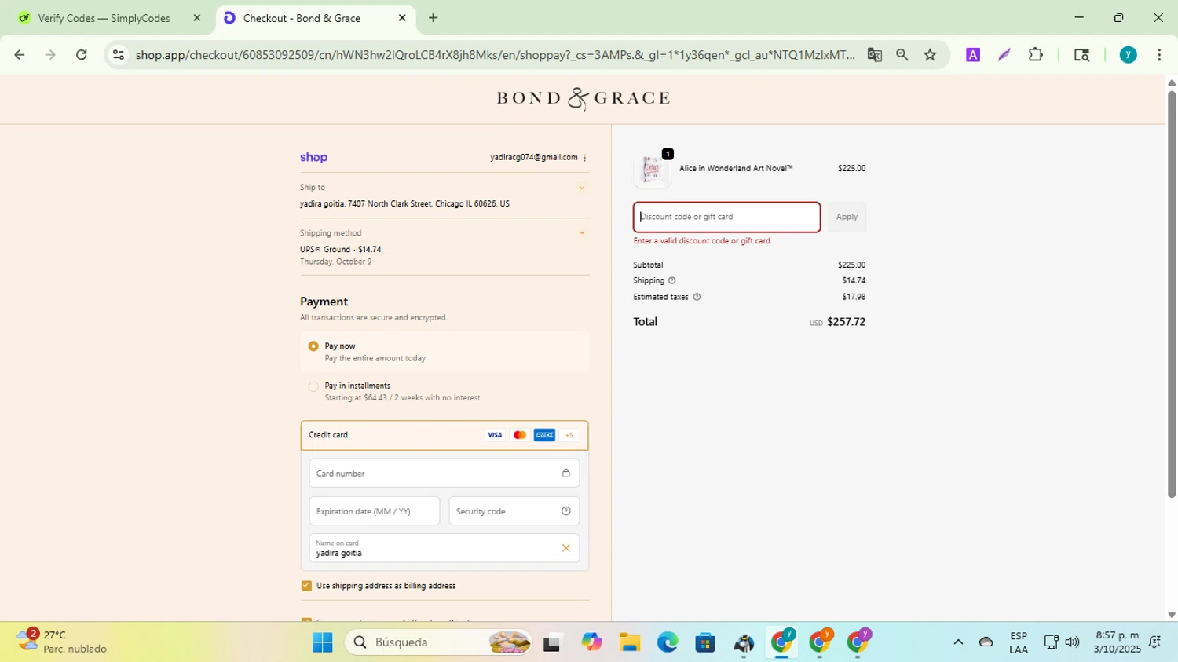Image resolution: width=1178 pixels, height=662 pixels.
Task: Open Alice in Wonderland Art Novel thumbnail
Action: [652, 170]
